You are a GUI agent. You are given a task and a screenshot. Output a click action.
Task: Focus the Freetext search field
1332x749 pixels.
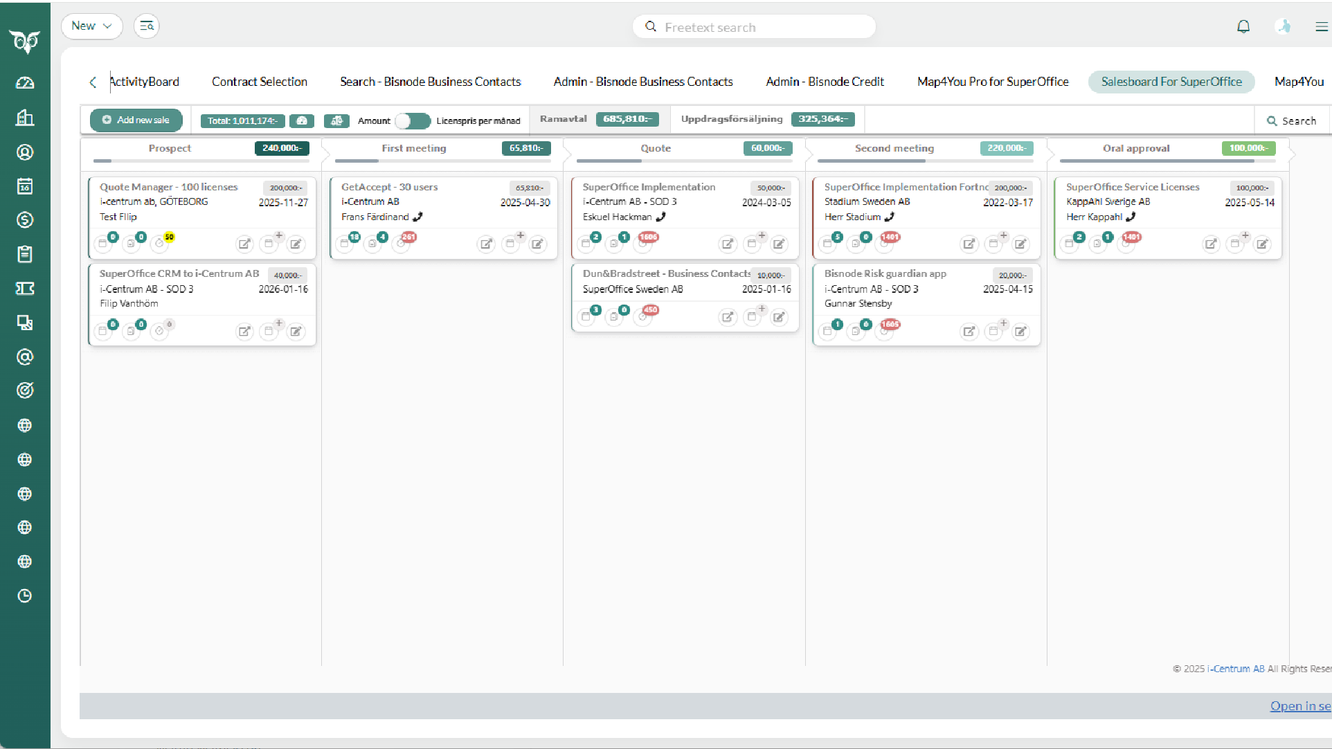[x=754, y=27]
